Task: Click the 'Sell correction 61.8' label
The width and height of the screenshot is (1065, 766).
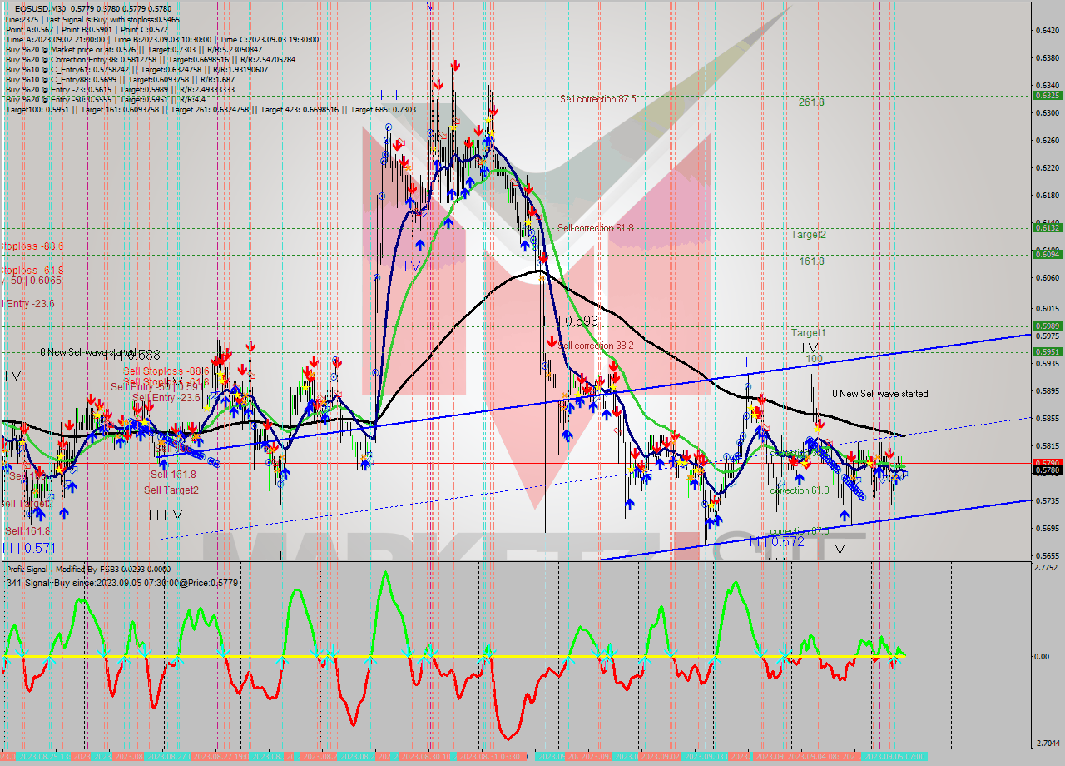Action: point(596,228)
